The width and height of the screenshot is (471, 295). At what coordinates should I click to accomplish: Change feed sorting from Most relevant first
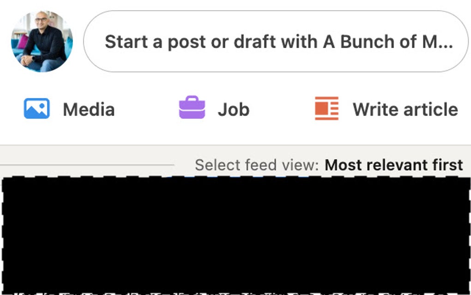(393, 165)
